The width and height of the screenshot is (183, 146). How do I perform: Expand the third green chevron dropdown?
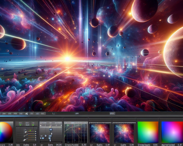click(33, 124)
